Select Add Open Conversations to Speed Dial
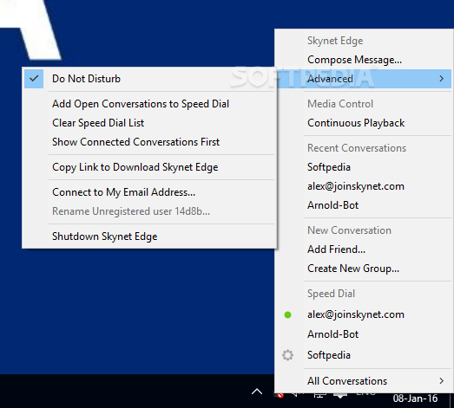The width and height of the screenshot is (454, 408). (x=149, y=104)
